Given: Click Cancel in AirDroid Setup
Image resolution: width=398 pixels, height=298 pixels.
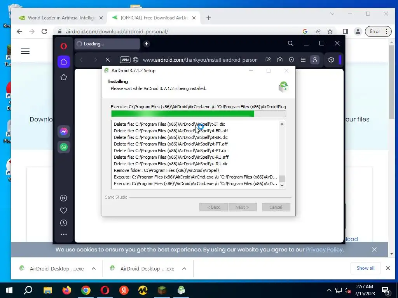Looking at the screenshot, I should 276,207.
